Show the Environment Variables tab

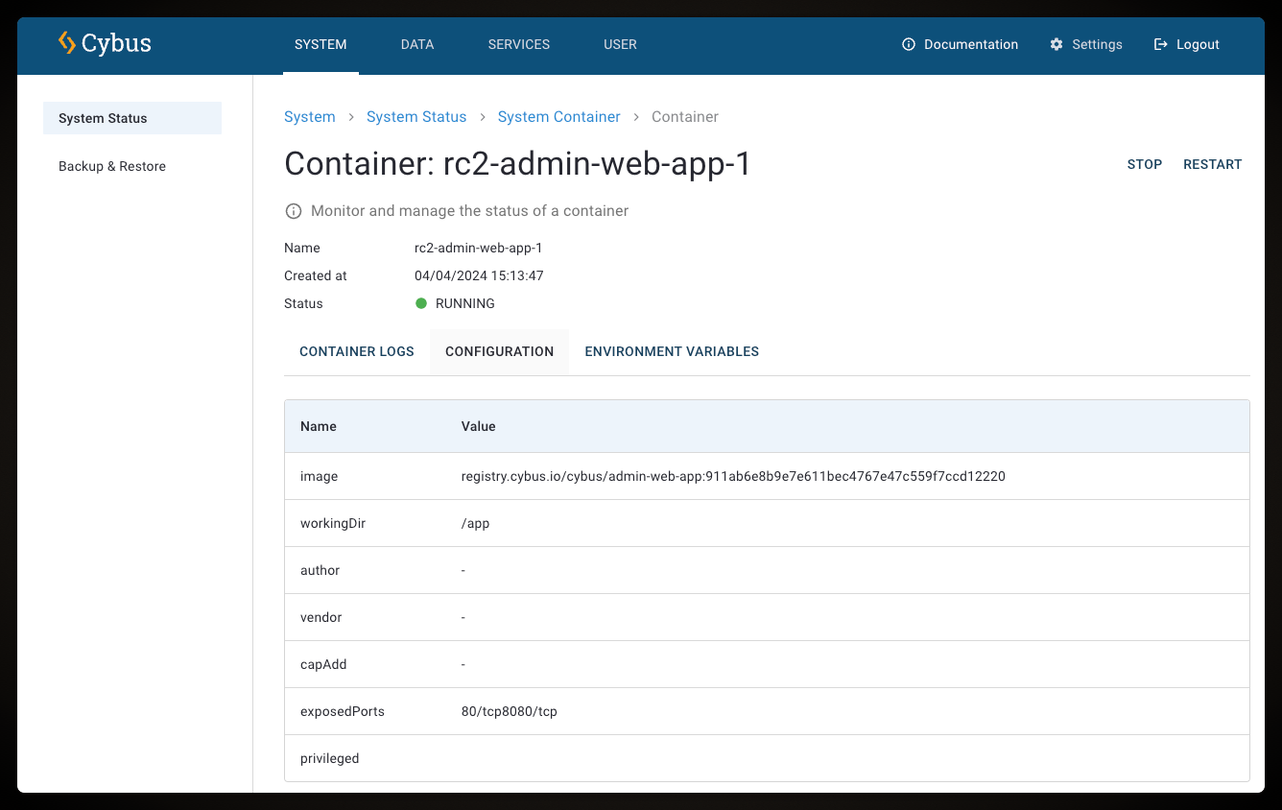point(672,351)
